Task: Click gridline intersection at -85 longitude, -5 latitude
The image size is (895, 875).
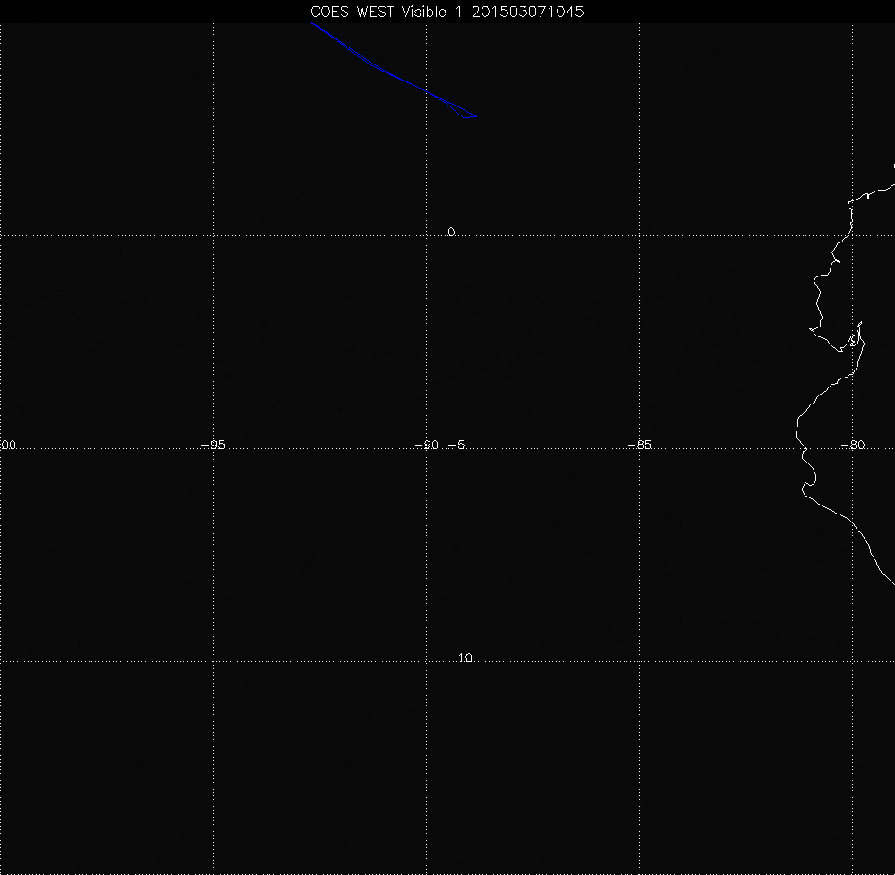Action: 639,449
